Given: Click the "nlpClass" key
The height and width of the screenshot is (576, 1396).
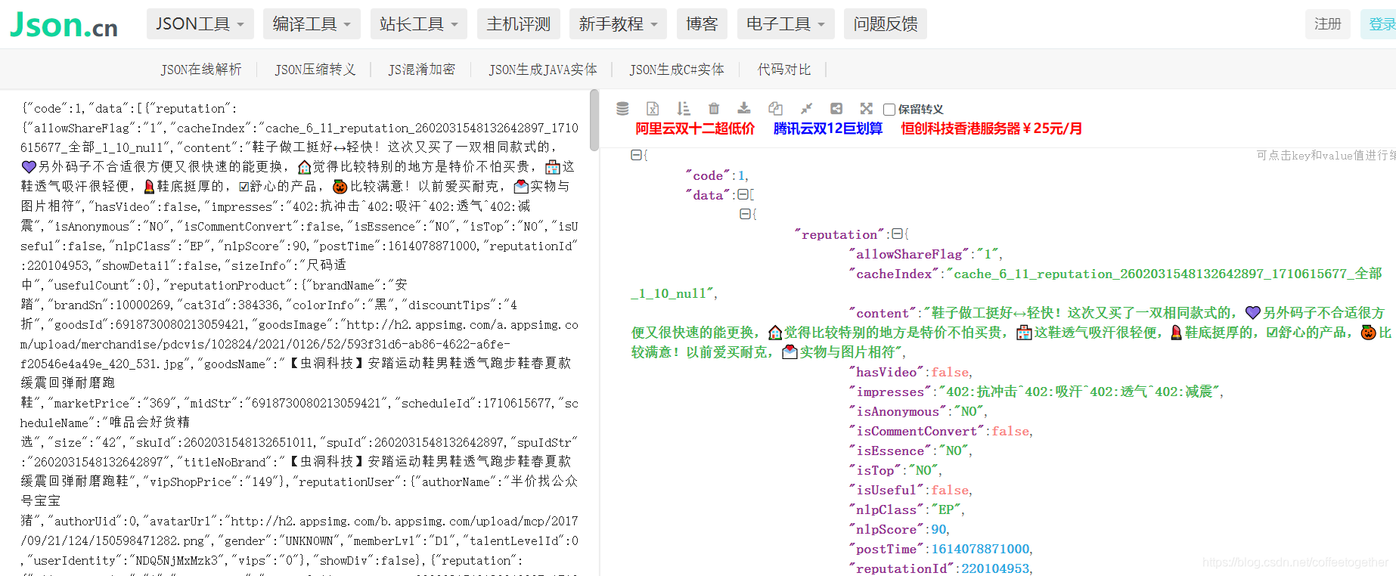Looking at the screenshot, I should click(886, 509).
